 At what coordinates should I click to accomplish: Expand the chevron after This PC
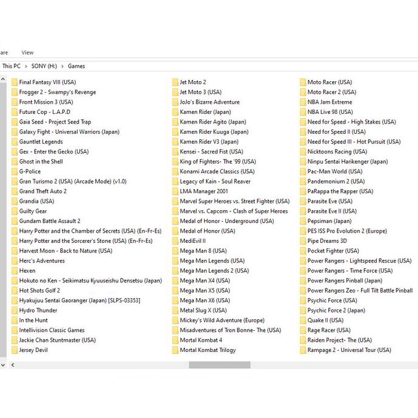point(26,67)
